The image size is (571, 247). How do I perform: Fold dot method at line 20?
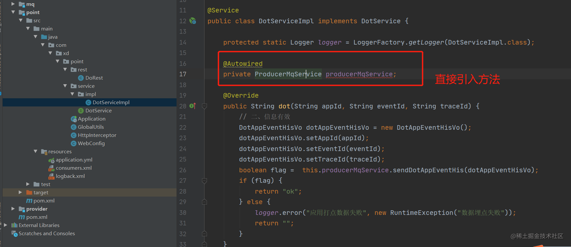click(204, 106)
